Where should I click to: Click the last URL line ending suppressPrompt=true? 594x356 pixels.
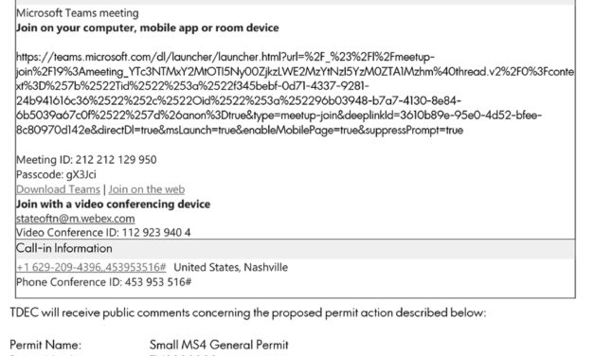coord(240,131)
